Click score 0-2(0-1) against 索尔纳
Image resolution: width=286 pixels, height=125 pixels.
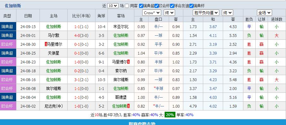point(81,71)
